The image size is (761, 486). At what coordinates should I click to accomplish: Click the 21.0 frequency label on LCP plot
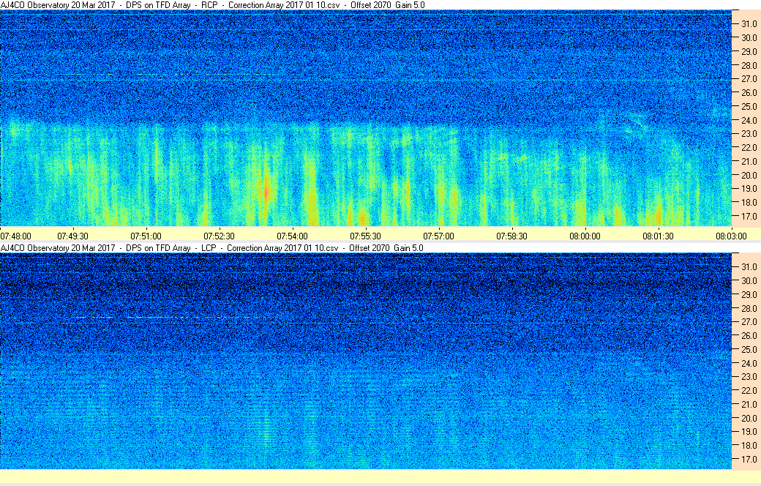[x=749, y=405]
